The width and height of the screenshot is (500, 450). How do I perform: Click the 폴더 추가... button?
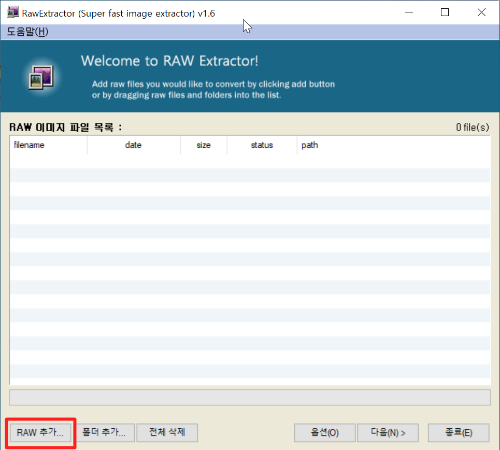104,432
